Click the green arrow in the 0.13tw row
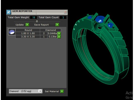 59,37
